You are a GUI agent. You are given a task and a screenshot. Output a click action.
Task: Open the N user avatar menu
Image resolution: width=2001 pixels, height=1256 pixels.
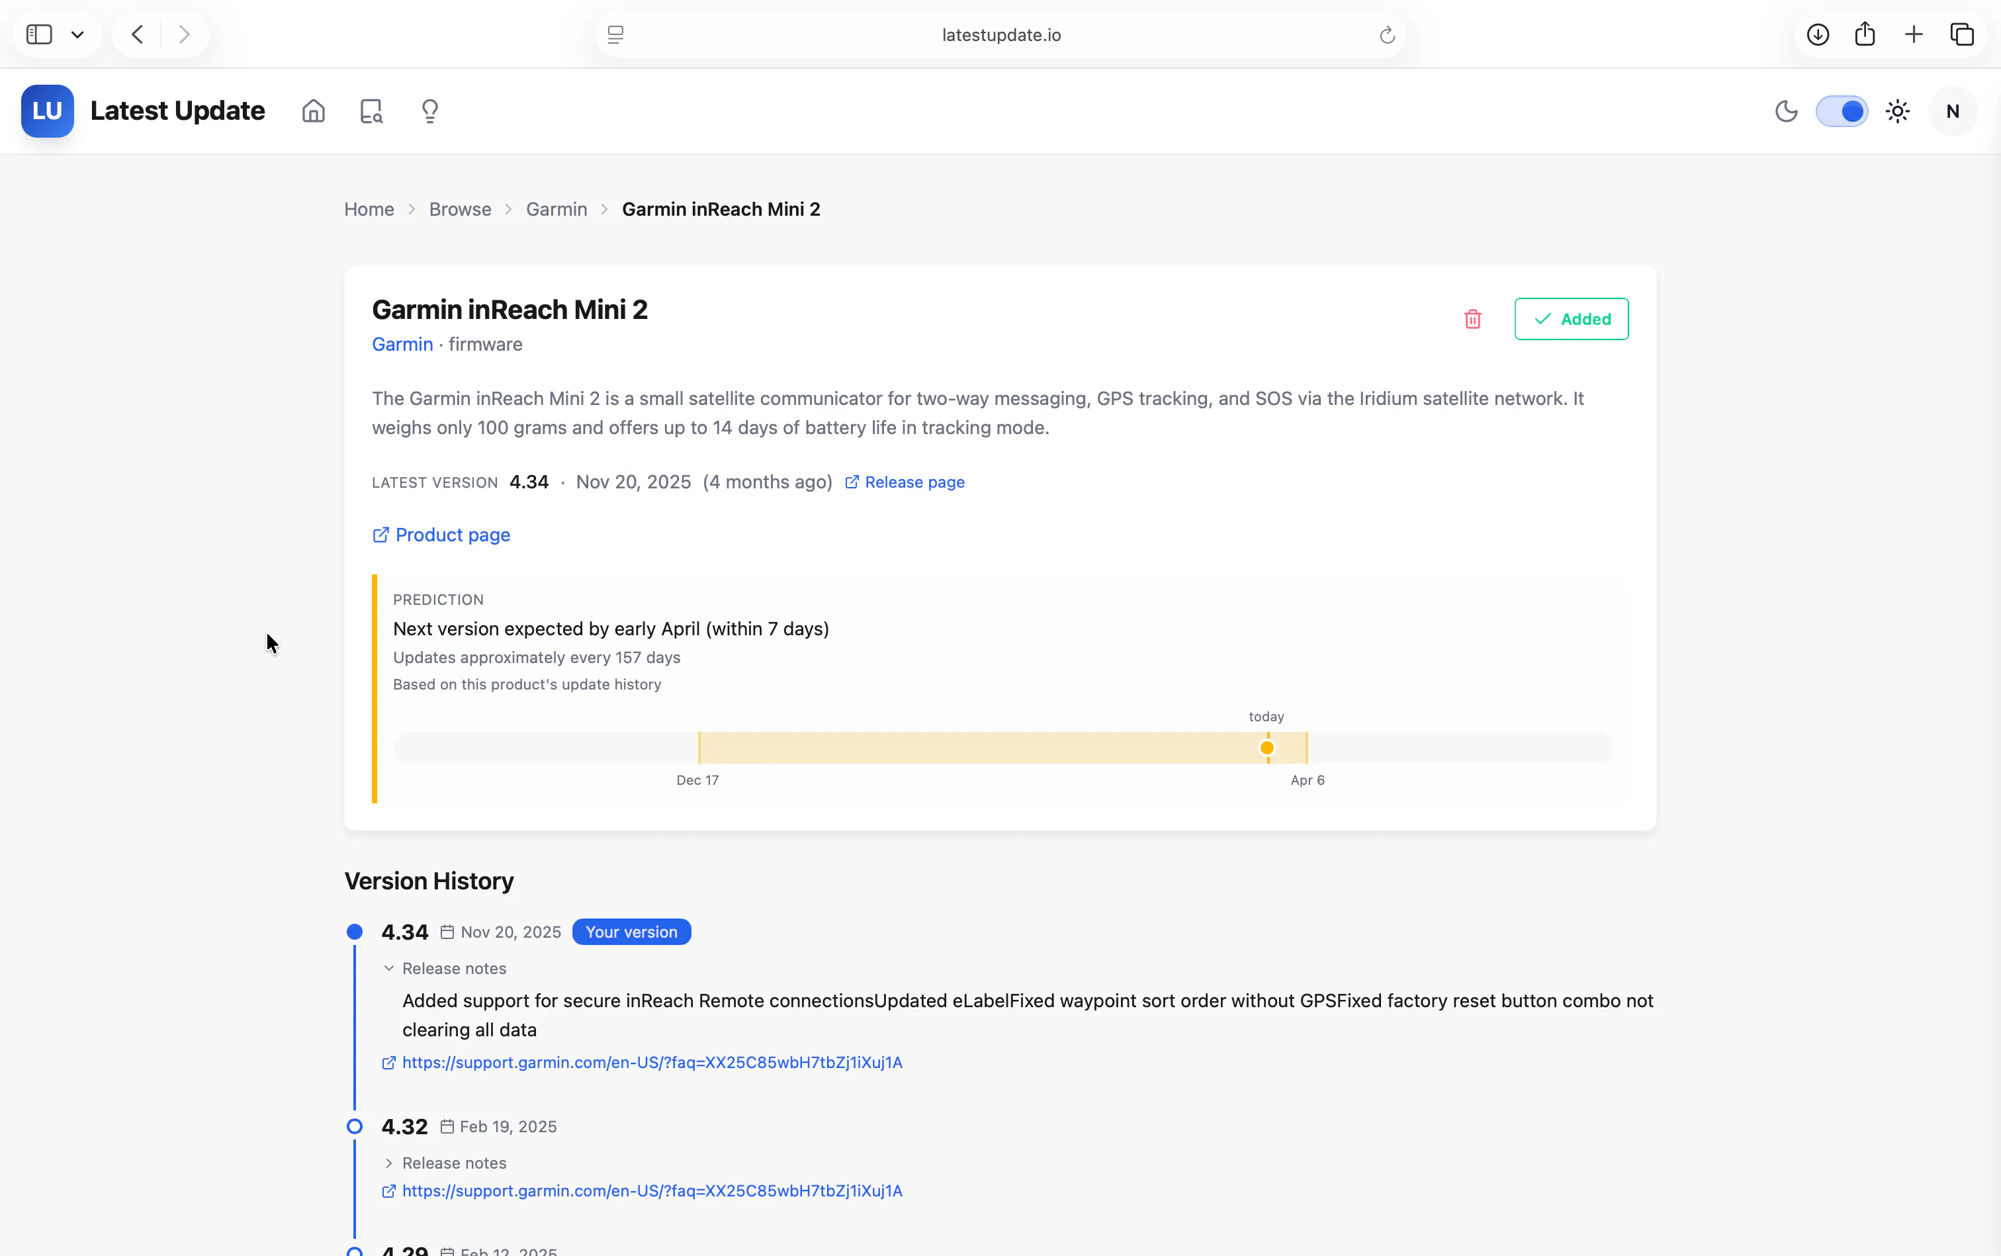(x=1953, y=111)
